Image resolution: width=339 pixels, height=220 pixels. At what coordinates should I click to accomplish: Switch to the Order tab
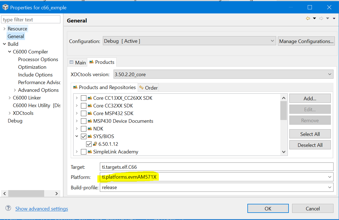tap(148, 88)
